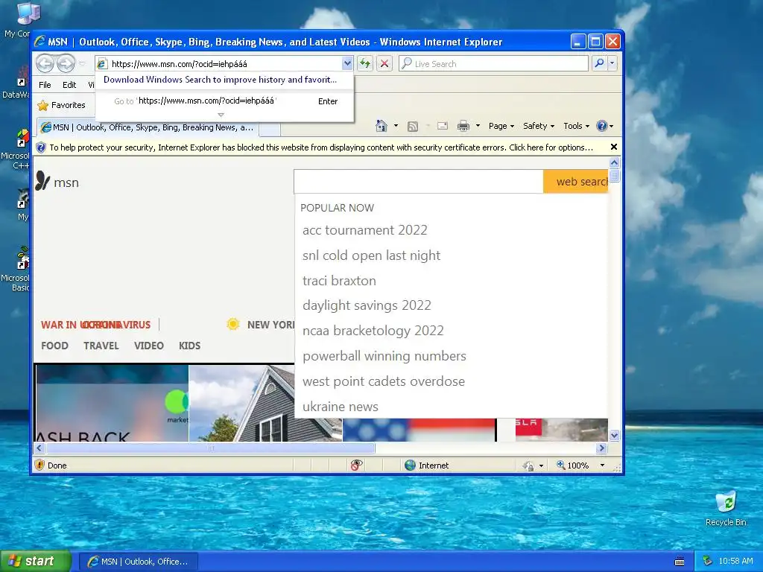Screen dimensions: 763x572
Task: Open the recent pages dropdown next to Forward
Action: [x=82, y=64]
